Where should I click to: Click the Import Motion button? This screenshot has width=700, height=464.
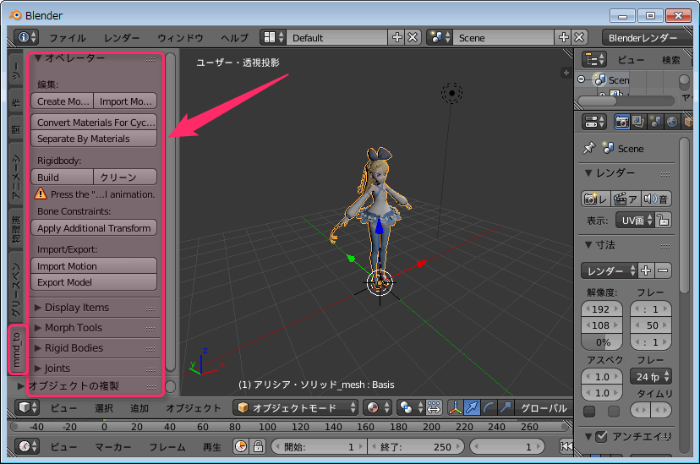tap(94, 266)
